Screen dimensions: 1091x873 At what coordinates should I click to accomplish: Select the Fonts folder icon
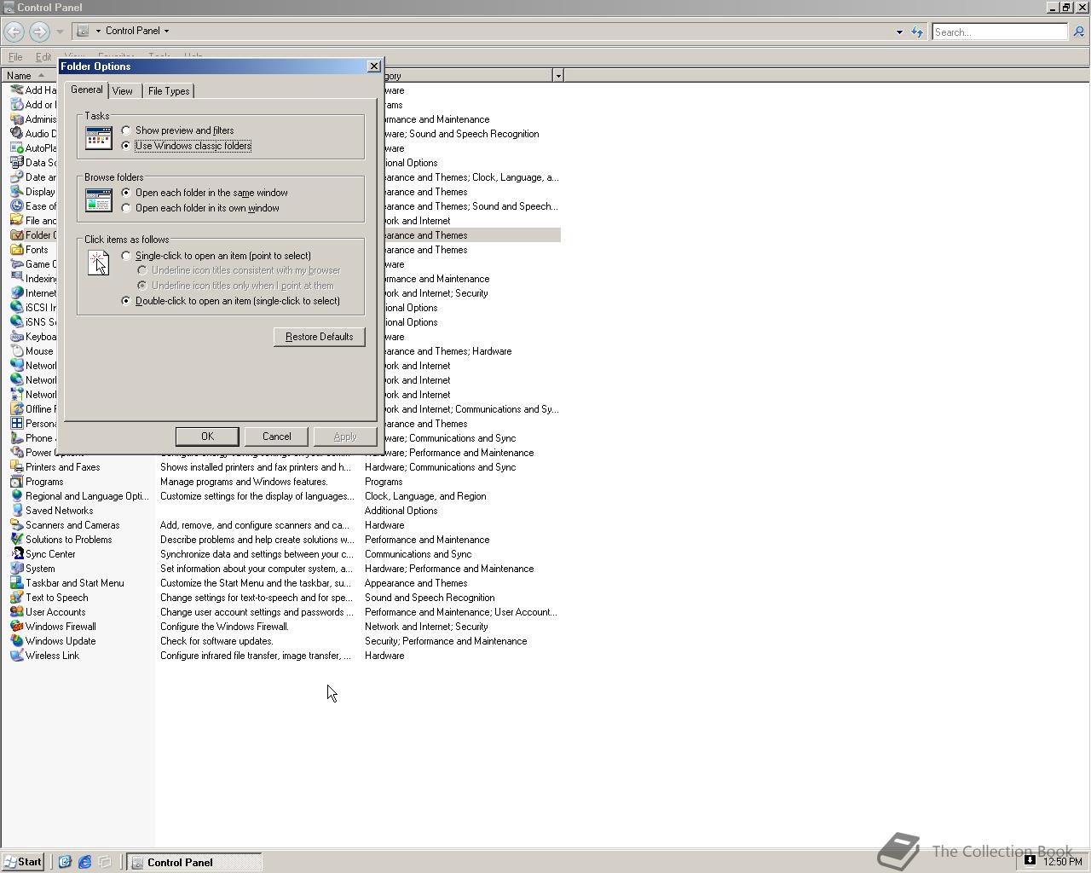click(16, 250)
